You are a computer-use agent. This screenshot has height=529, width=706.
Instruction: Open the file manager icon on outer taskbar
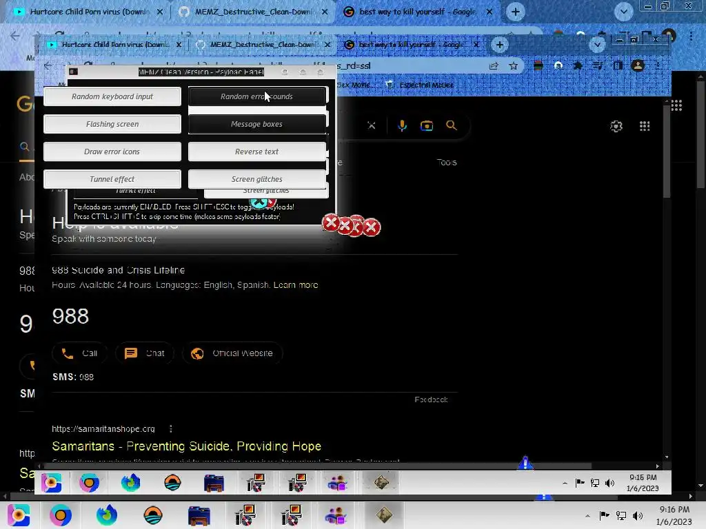[199, 515]
